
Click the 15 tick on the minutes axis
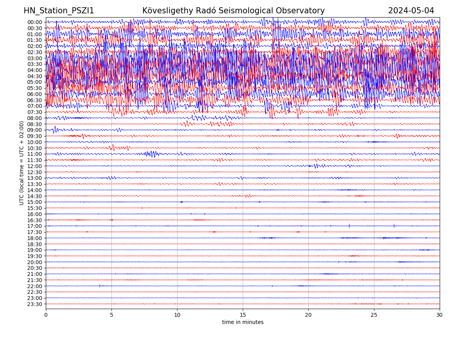pos(243,315)
